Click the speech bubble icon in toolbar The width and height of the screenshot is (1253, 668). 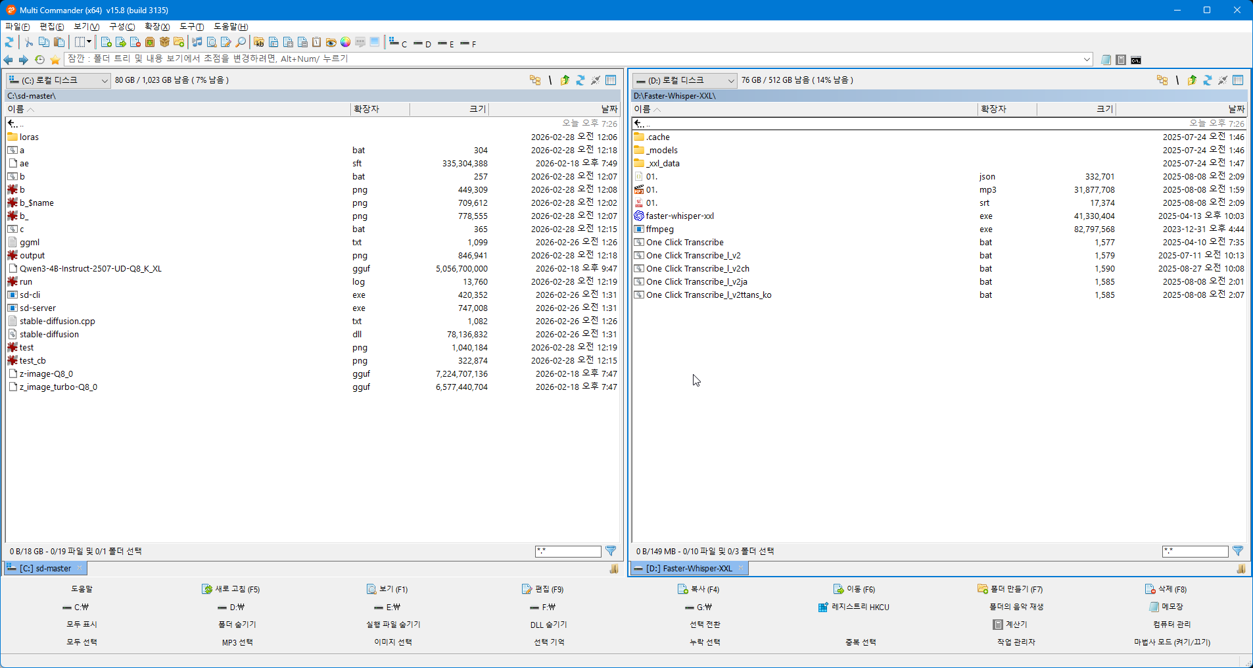pos(360,42)
